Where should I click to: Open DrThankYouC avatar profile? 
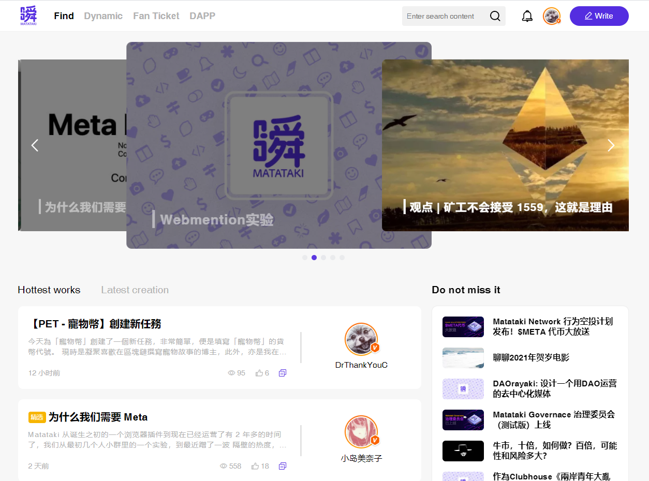pos(361,339)
